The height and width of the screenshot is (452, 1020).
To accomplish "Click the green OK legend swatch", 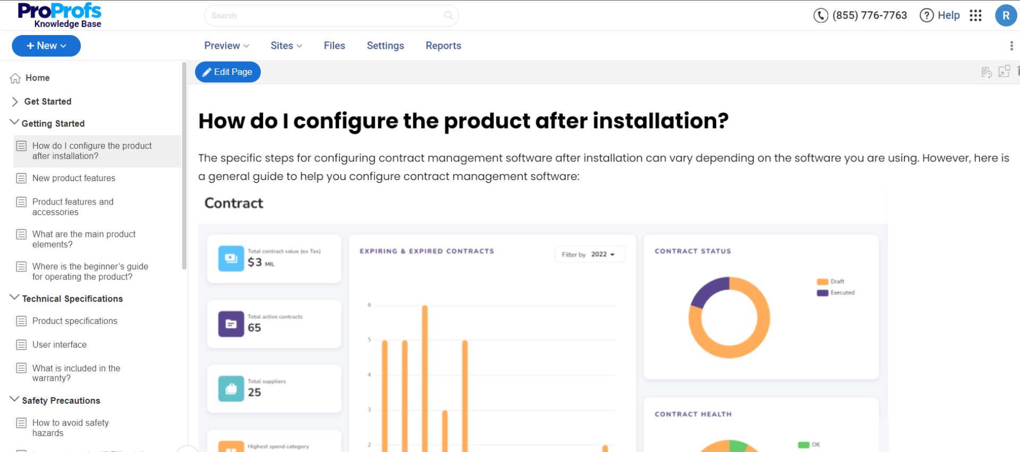I will point(803,445).
